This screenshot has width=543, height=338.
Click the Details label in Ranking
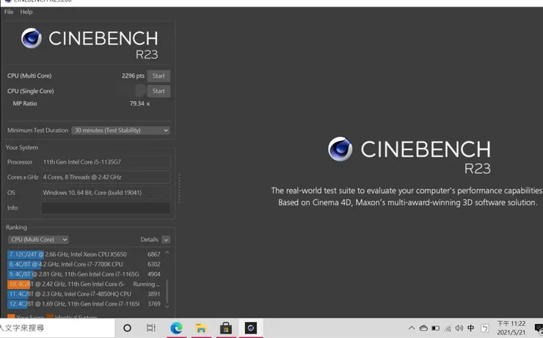[149, 240]
